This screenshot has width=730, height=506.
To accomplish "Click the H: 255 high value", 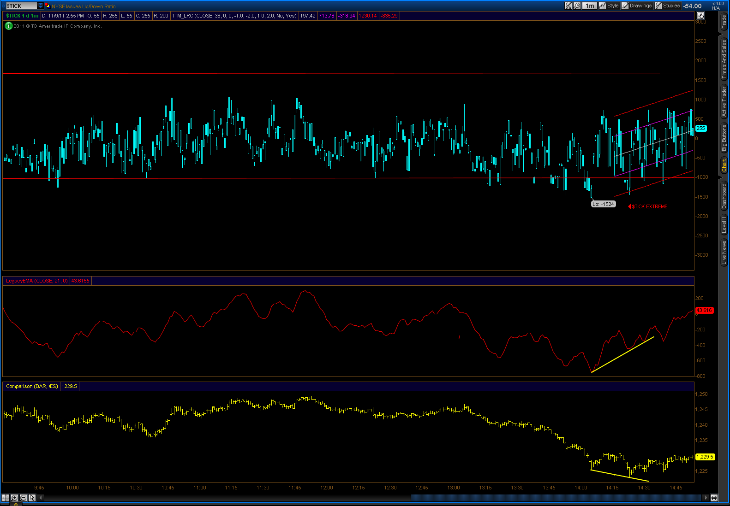I will [110, 16].
